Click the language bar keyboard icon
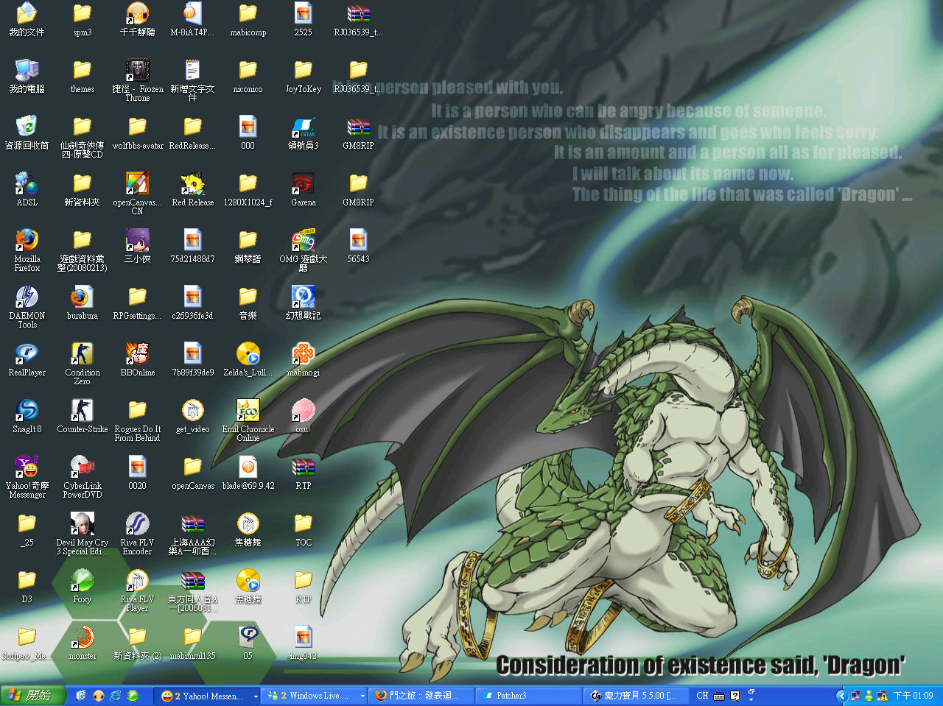 pos(719,696)
